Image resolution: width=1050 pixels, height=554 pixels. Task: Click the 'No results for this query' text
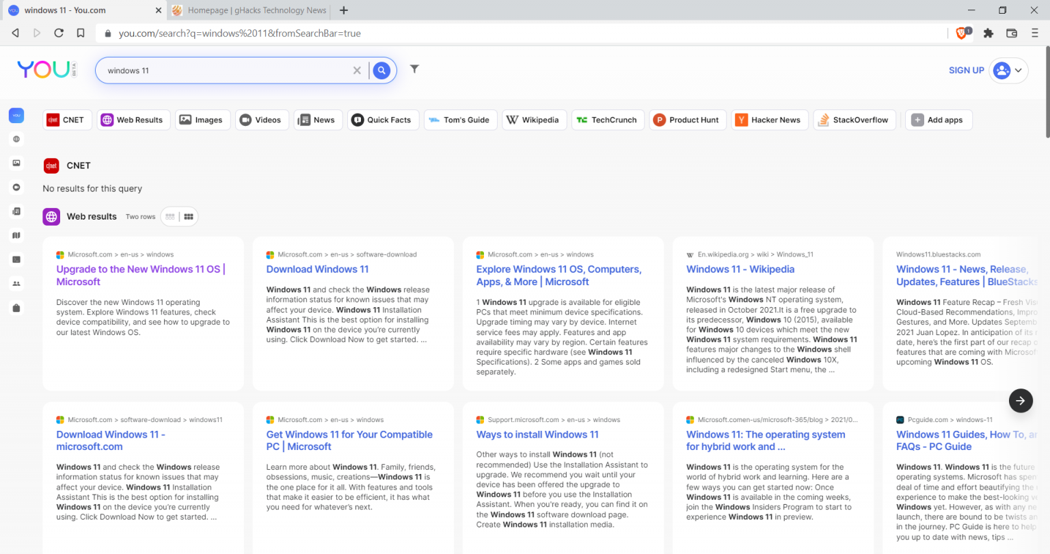tap(92, 189)
